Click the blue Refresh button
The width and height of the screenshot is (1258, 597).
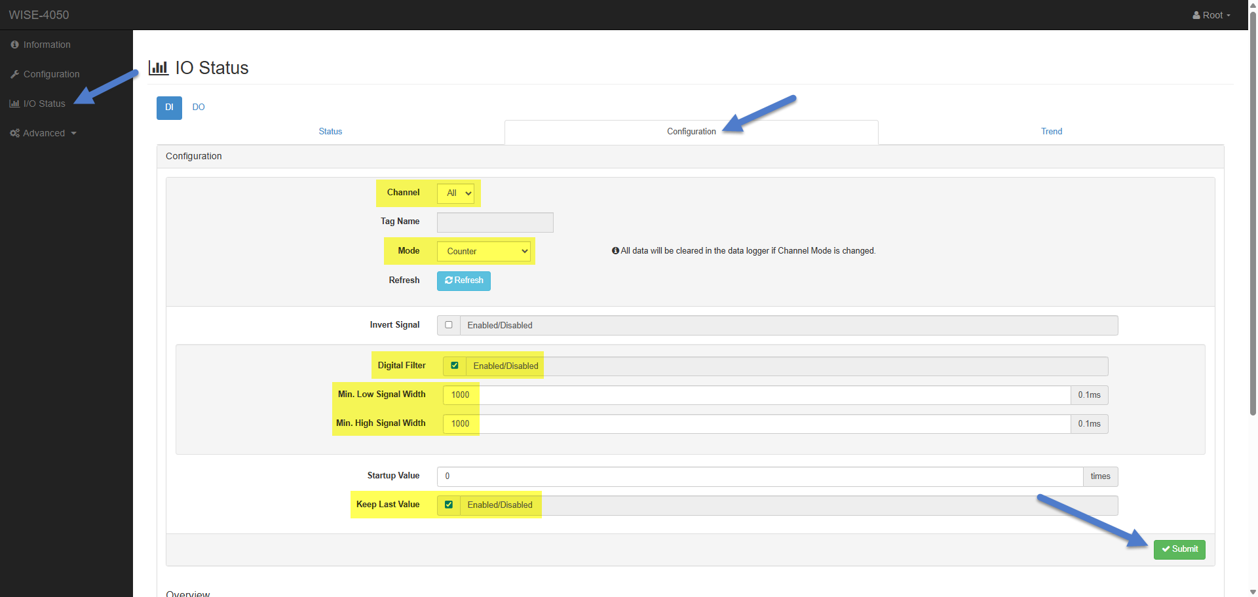coord(464,280)
